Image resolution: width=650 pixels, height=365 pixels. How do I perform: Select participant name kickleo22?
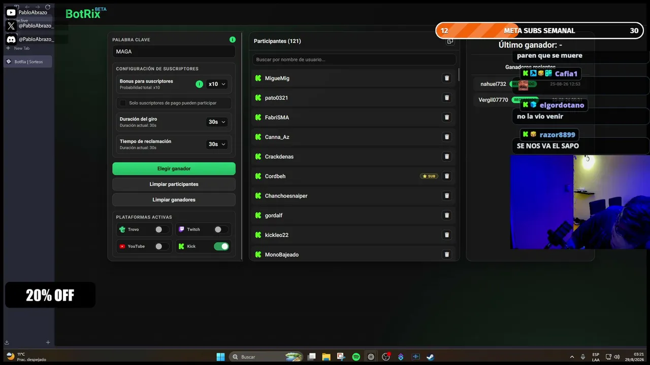click(277, 235)
